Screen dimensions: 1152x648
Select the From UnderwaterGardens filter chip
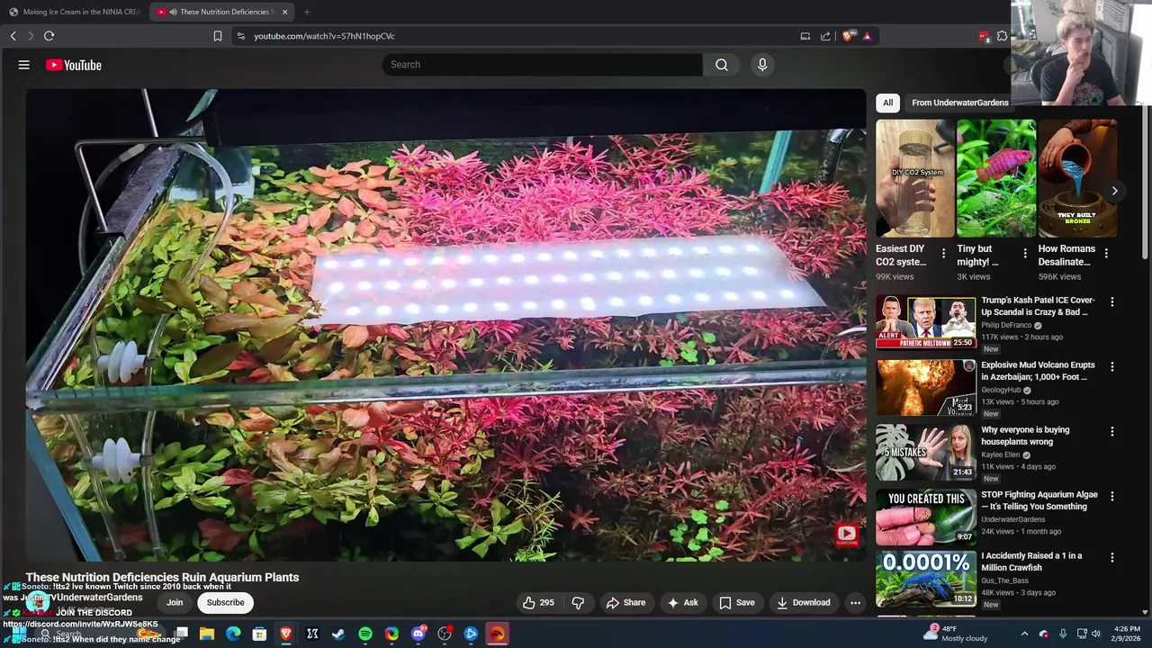[959, 103]
